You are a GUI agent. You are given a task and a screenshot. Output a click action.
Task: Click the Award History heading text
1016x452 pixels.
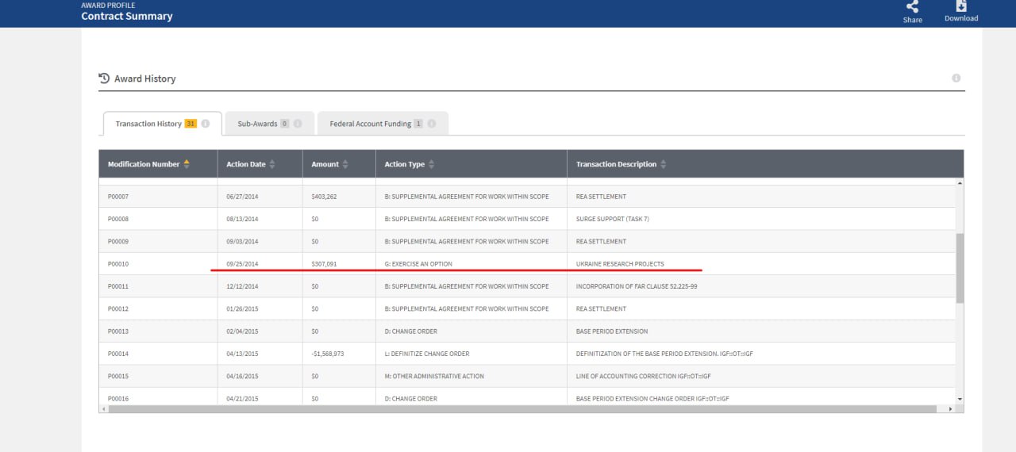point(145,79)
